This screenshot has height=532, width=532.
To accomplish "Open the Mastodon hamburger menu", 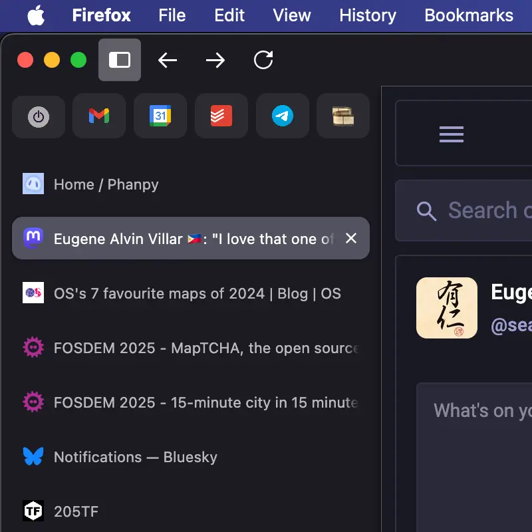I will point(451,134).
